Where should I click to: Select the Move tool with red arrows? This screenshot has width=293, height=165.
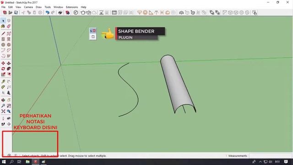pos(3,63)
